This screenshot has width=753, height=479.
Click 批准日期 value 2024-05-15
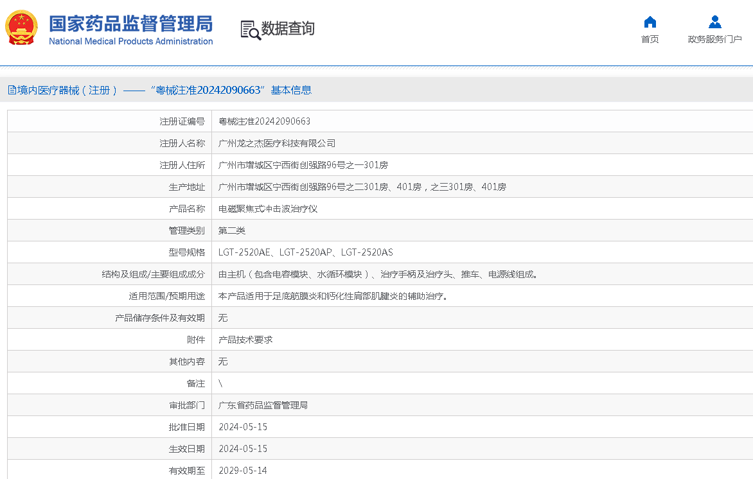(x=243, y=427)
